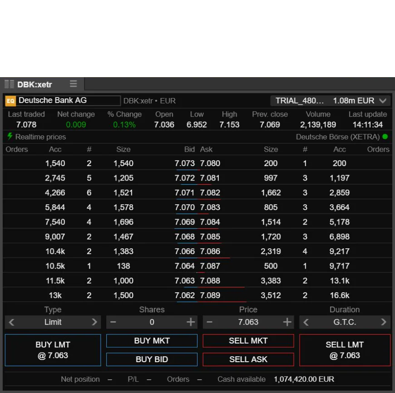Click the Open value 7.036
The width and height of the screenshot is (395, 393).
point(164,125)
